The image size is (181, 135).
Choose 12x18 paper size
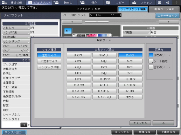131,79
